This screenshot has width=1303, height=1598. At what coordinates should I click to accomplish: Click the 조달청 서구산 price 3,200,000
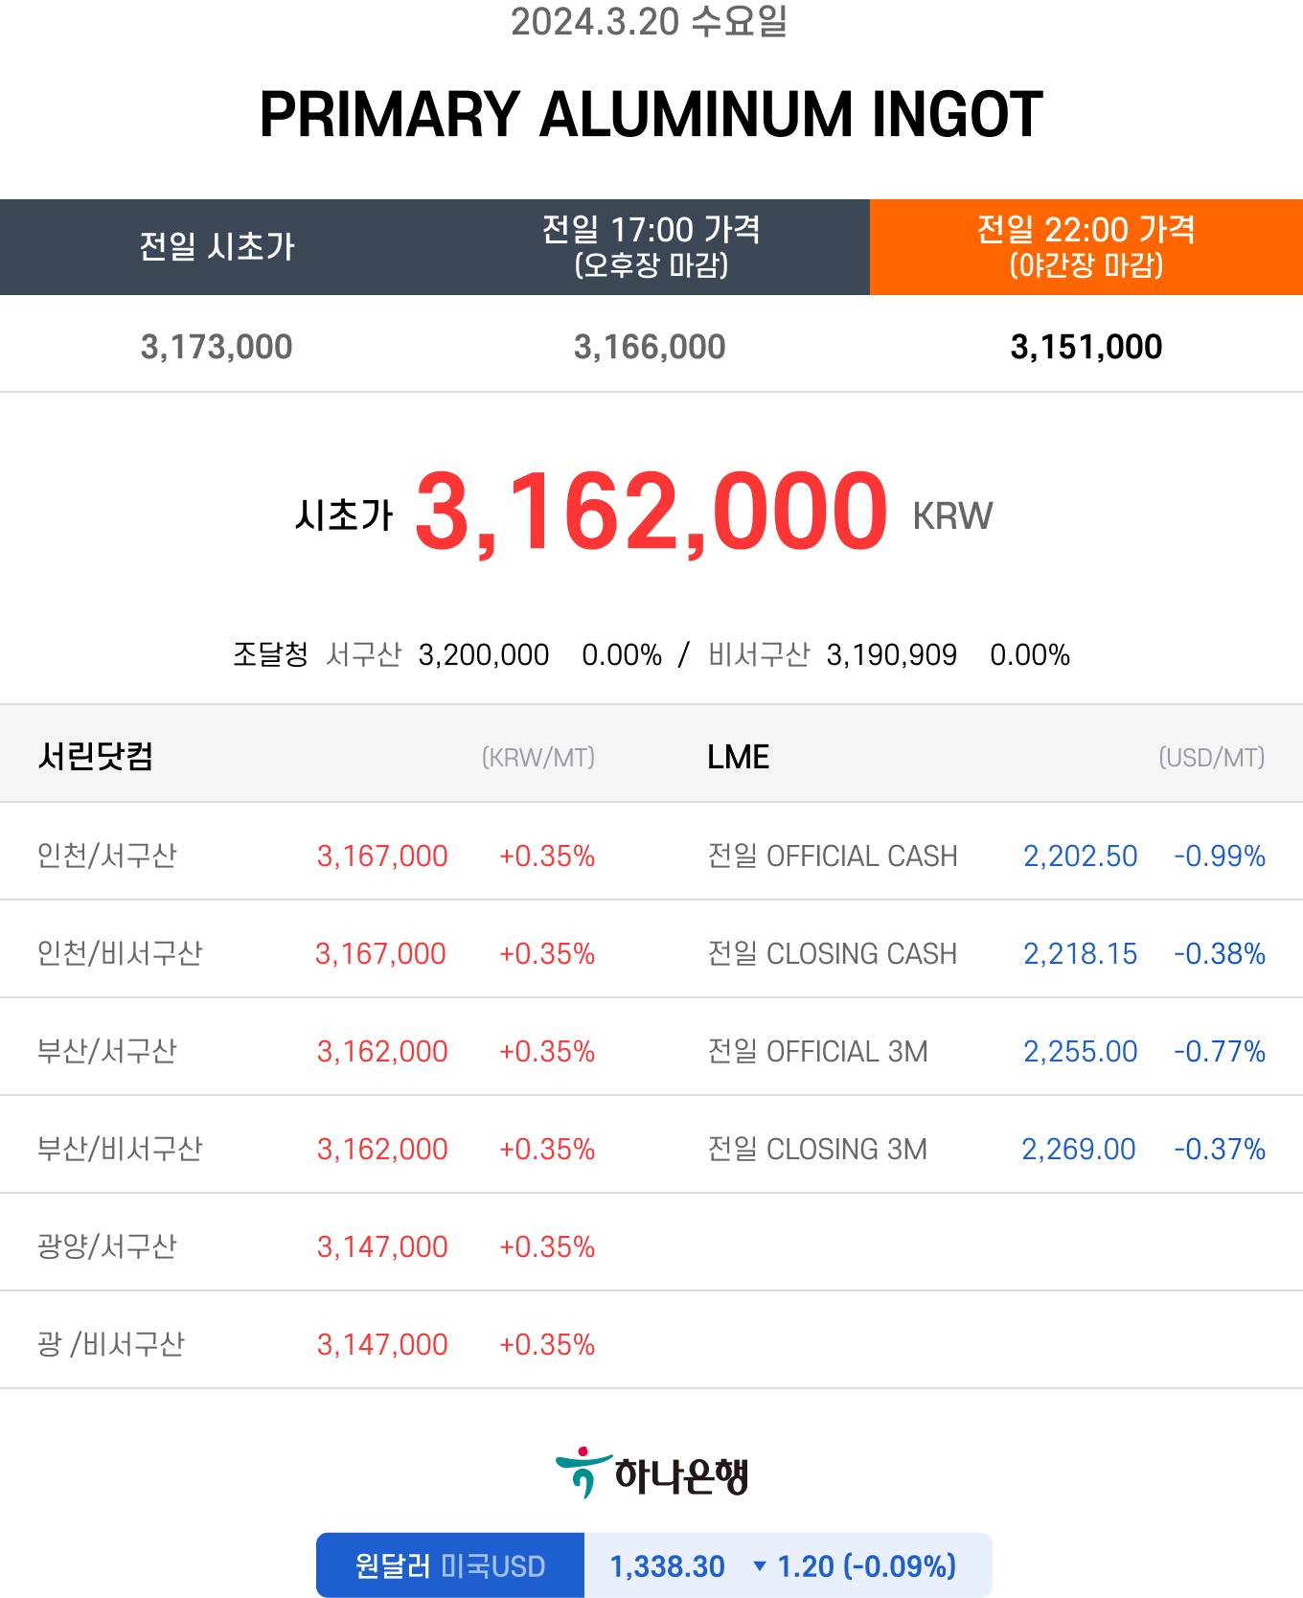tap(484, 654)
